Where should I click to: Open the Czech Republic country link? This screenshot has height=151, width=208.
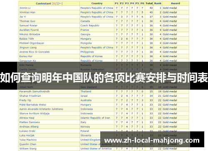(x=90, y=25)
